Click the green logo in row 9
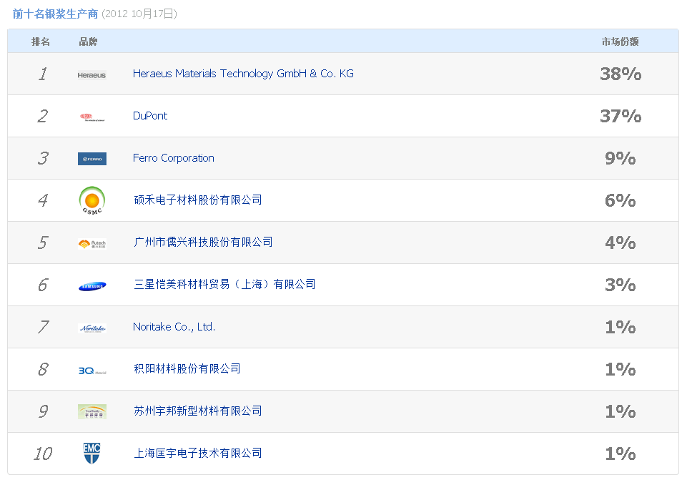Viewport: 687px width, 480px height. coord(92,411)
